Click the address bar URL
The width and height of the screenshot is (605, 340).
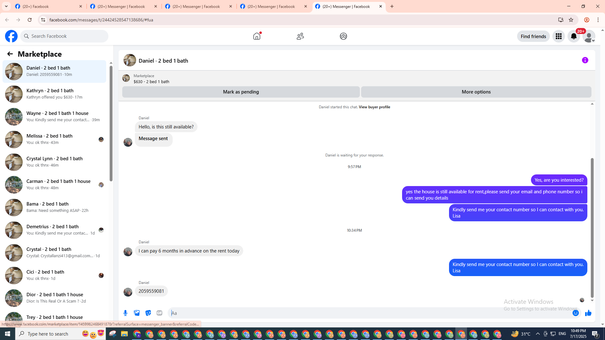(101, 20)
